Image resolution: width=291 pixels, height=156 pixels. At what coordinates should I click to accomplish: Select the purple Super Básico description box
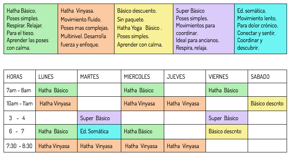[x=204, y=29]
